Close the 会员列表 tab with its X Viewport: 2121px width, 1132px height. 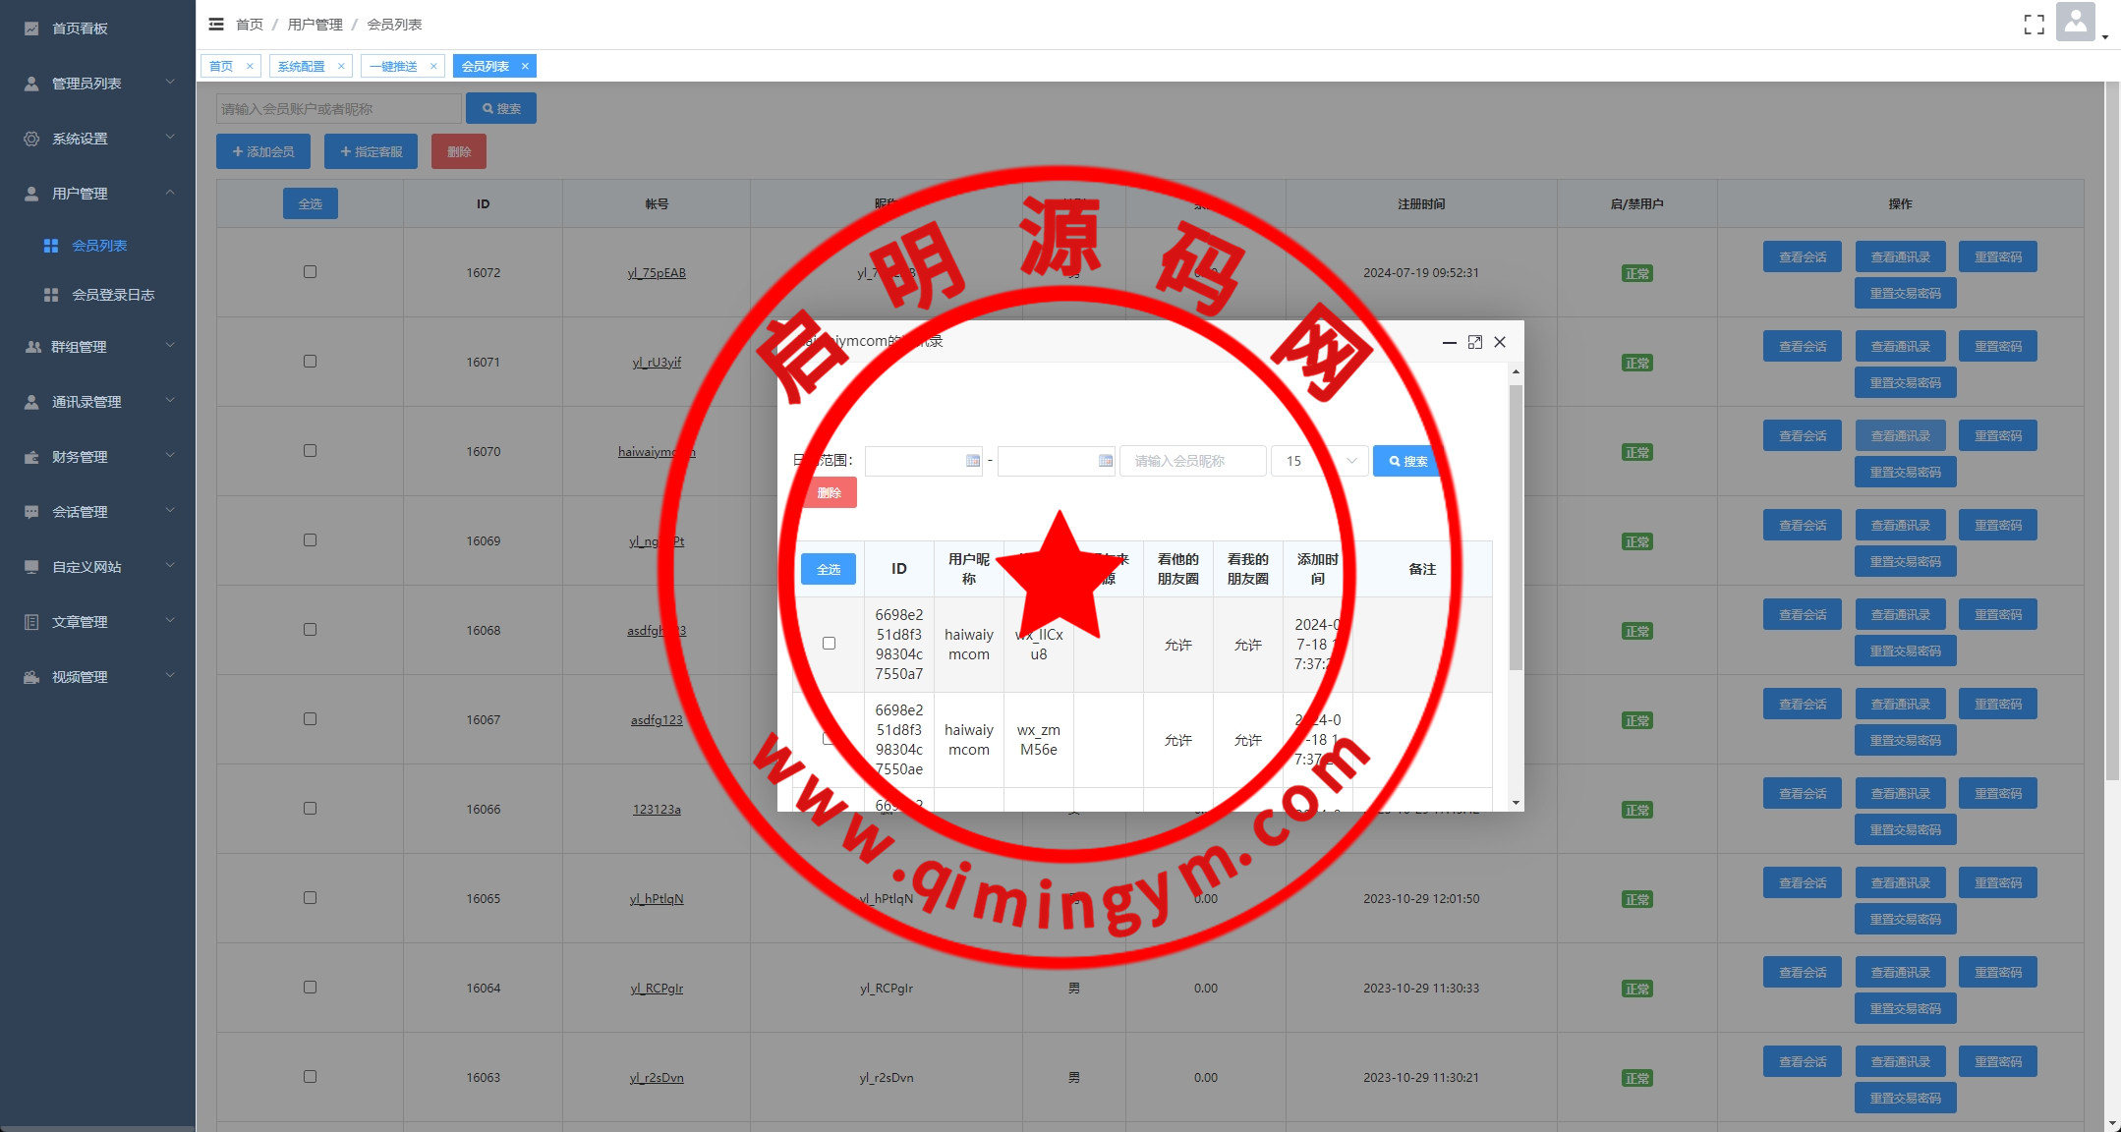point(525,66)
